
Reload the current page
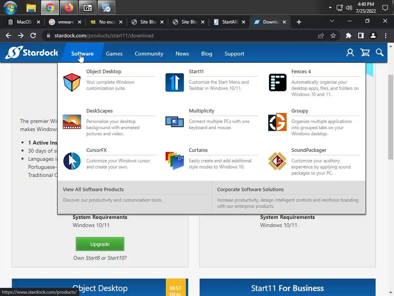(33, 35)
